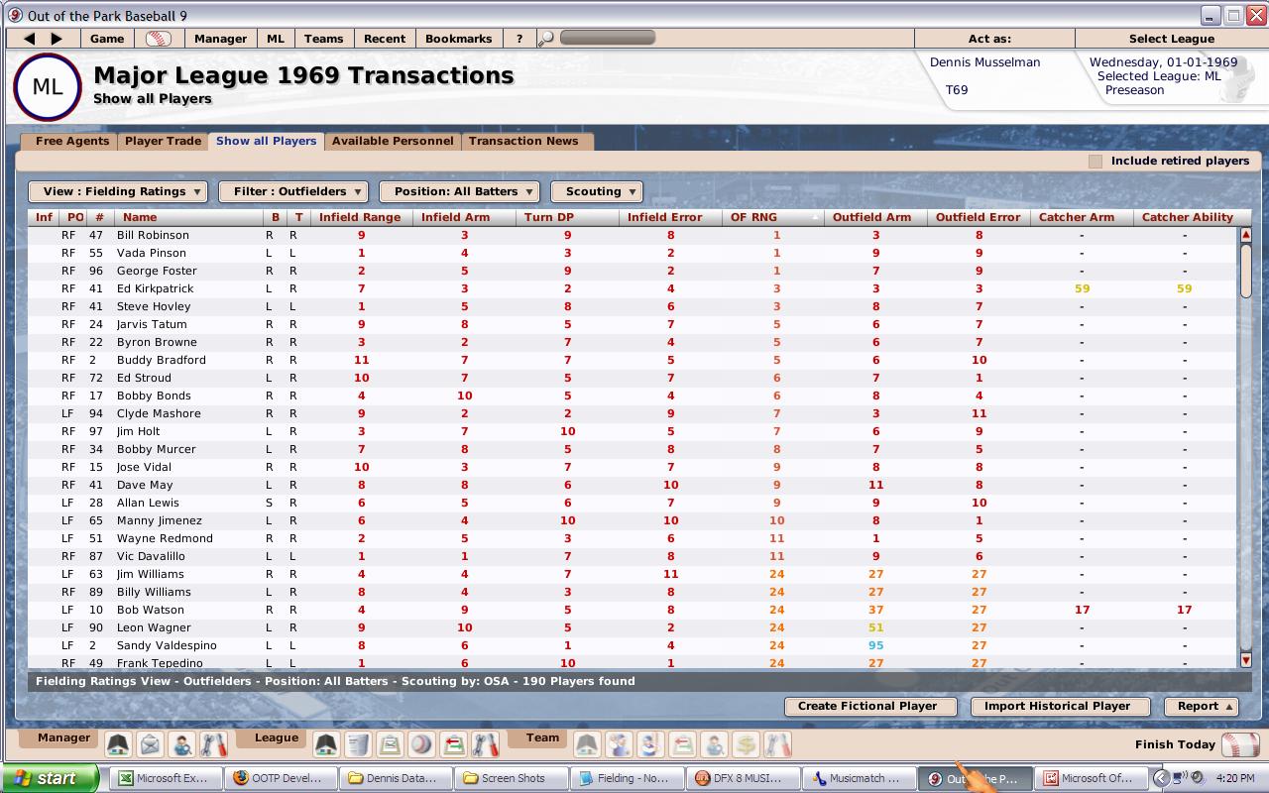
Task: Click the table scrollbar down arrow
Action: click(x=1246, y=659)
